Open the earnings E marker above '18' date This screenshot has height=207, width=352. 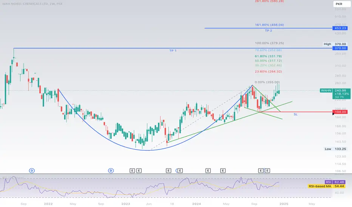coord(168,171)
